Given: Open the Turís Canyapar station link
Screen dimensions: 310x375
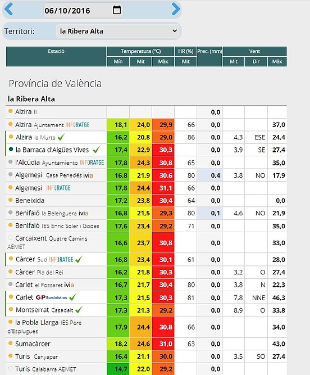Looking at the screenshot, I should tap(37, 356).
